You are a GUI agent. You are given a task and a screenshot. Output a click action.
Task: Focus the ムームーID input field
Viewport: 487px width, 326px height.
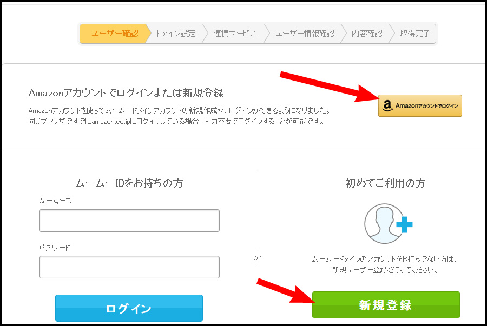(x=129, y=221)
